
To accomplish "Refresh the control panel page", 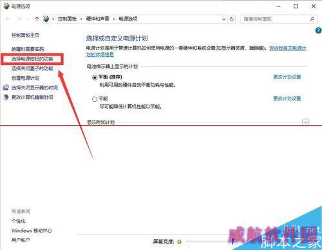I will tap(231, 19).
